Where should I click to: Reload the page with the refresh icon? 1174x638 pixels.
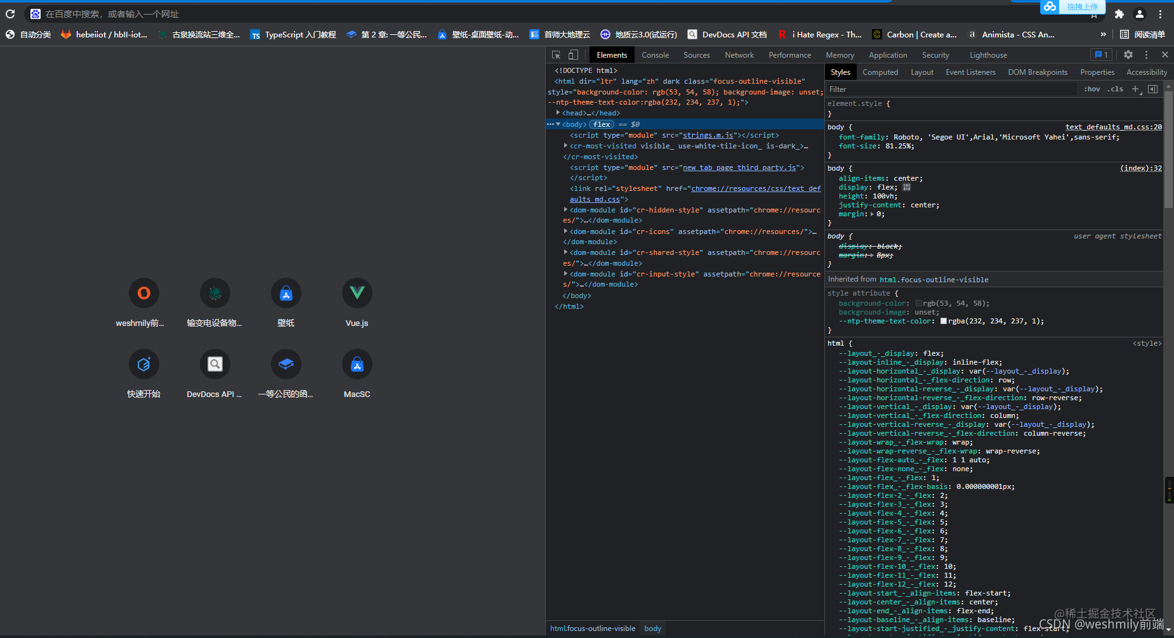(x=10, y=13)
